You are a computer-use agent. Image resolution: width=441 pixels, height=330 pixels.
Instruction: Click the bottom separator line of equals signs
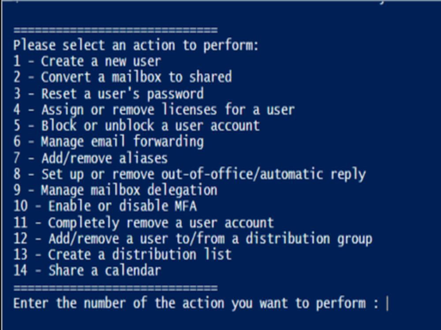pos(115,288)
